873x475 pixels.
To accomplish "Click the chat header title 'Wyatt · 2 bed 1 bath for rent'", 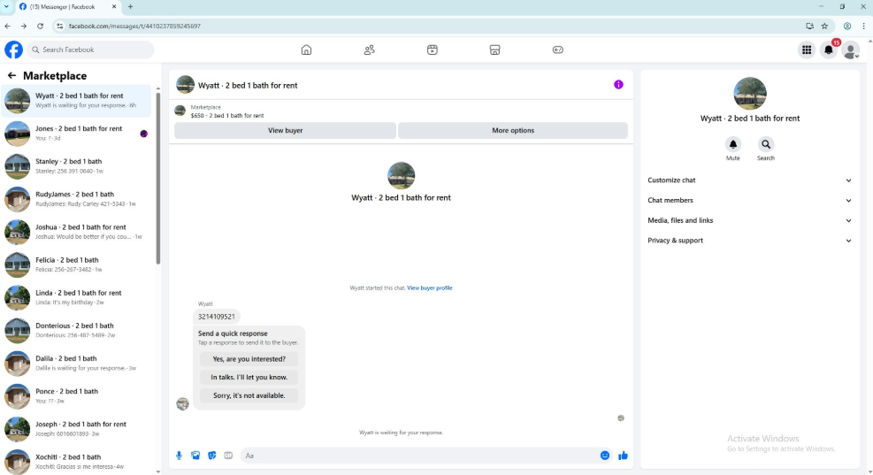I will pyautogui.click(x=248, y=85).
